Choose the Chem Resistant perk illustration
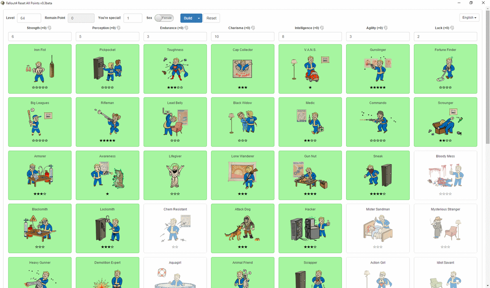 [x=175, y=228]
